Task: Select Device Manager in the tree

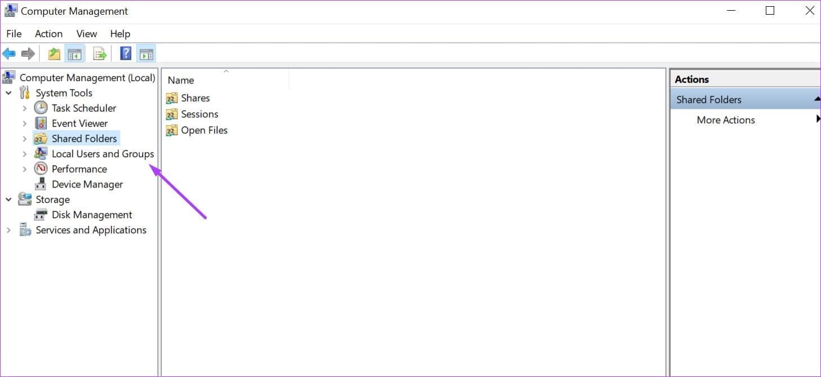Action: point(87,184)
